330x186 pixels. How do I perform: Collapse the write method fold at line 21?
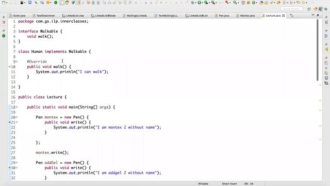(x=16, y=122)
